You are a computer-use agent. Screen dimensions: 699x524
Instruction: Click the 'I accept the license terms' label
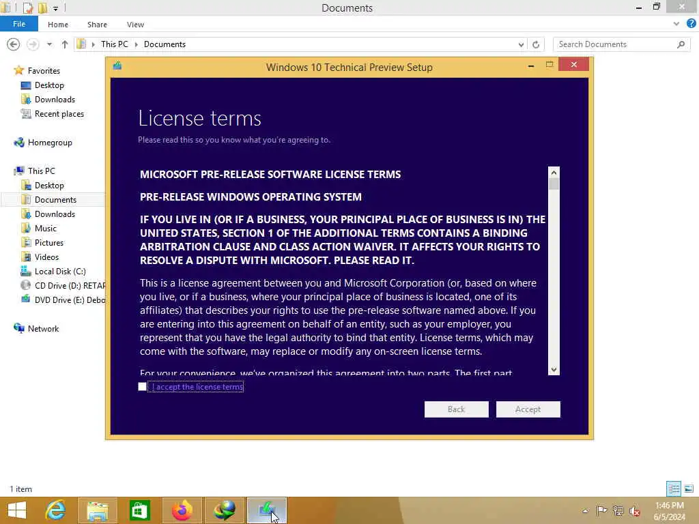pyautogui.click(x=197, y=387)
